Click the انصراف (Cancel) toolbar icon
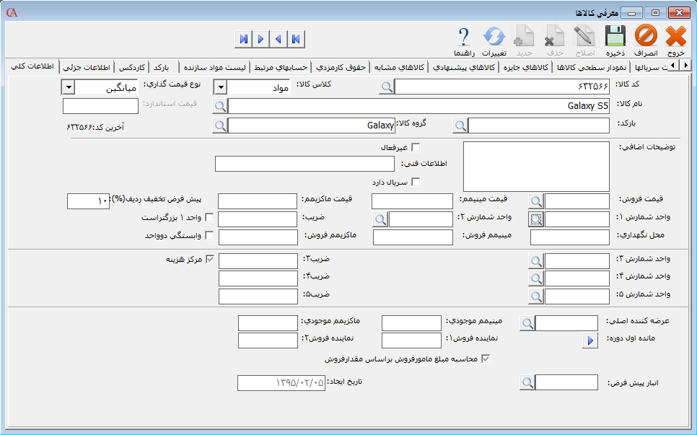The width and height of the screenshot is (697, 435). [x=646, y=40]
